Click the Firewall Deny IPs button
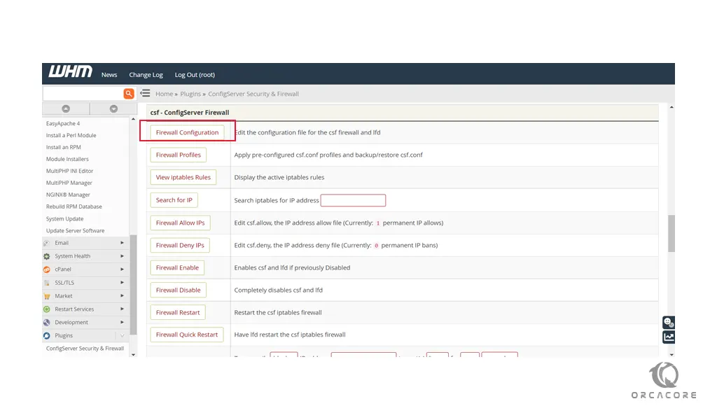 point(180,246)
